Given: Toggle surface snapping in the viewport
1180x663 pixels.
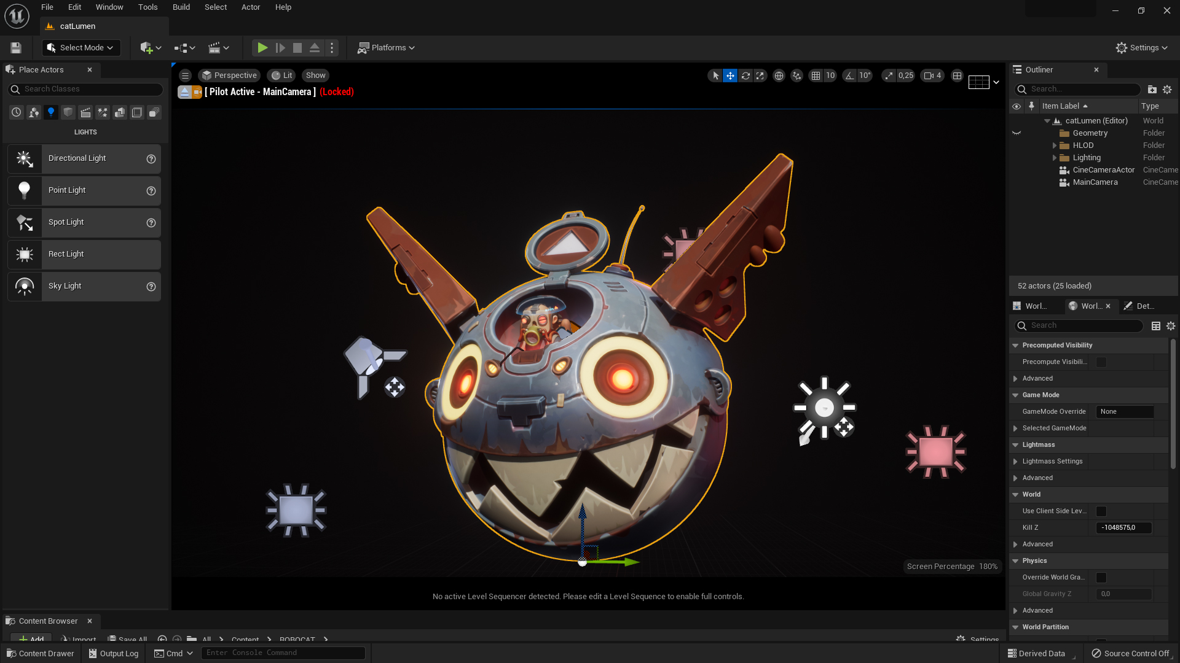Looking at the screenshot, I should (796, 76).
